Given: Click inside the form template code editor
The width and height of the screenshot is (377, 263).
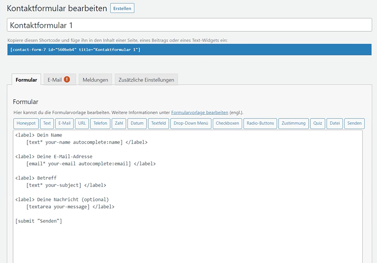Looking at the screenshot, I should point(188,239).
